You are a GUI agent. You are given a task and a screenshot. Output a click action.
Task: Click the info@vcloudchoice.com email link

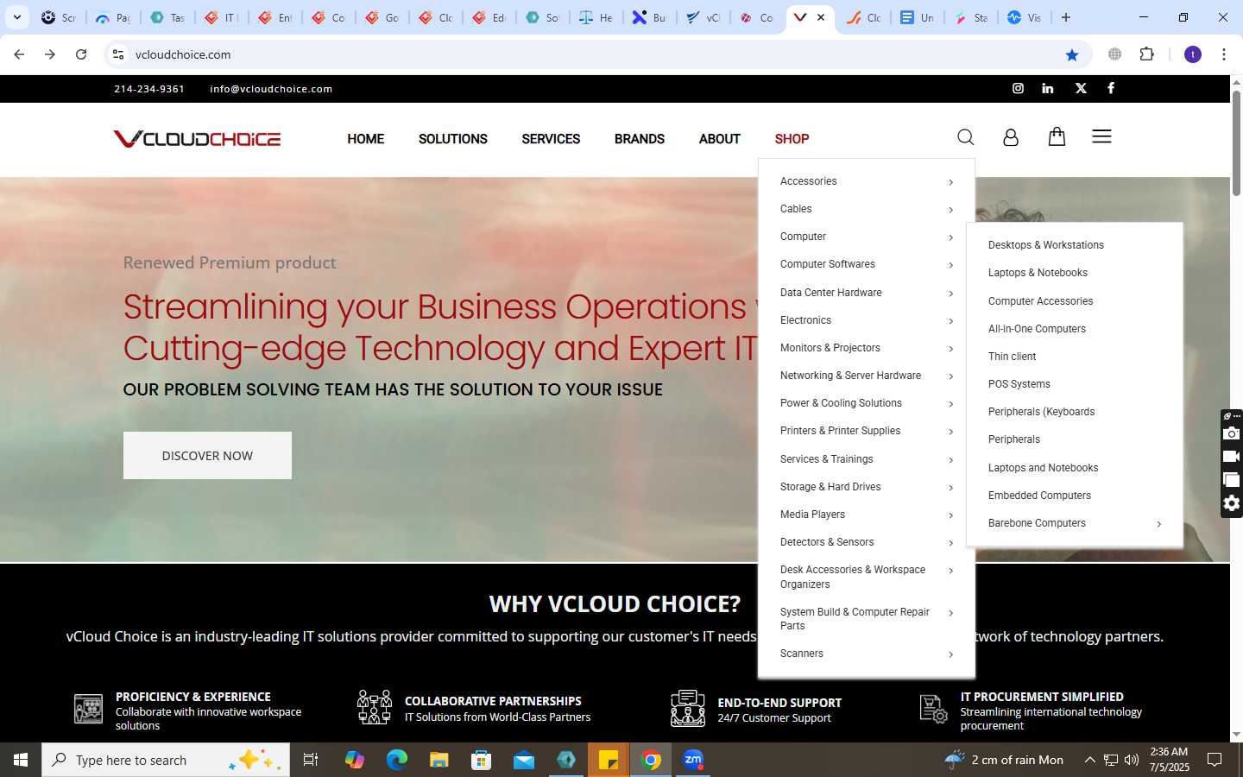[x=271, y=89]
